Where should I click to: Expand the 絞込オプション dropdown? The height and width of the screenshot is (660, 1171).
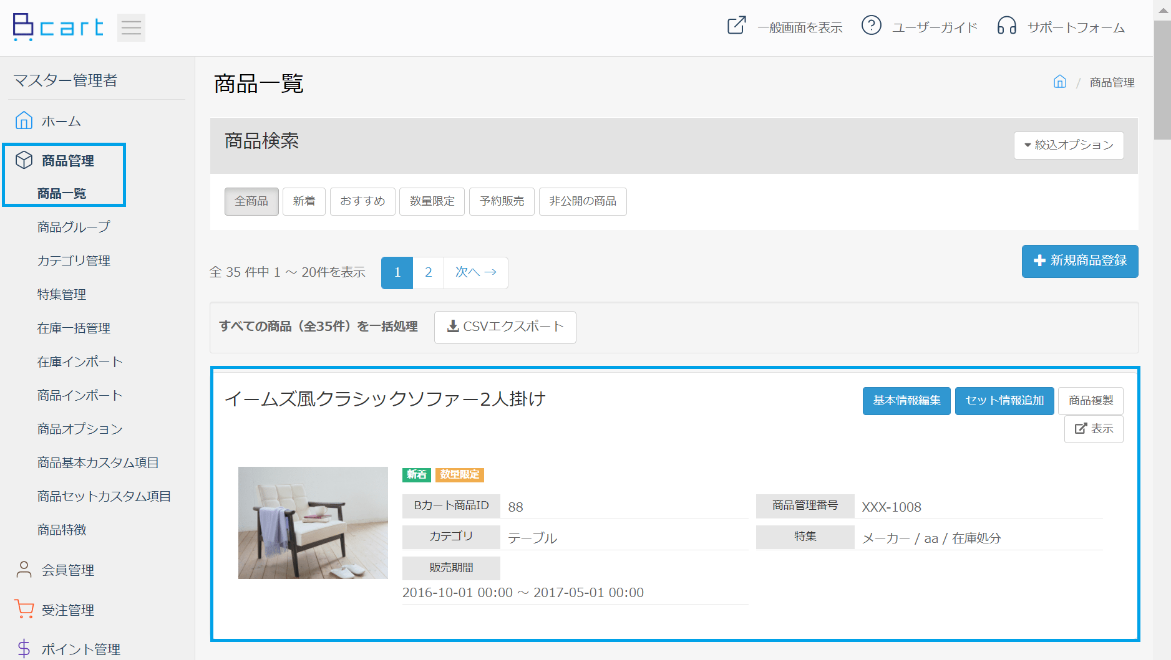(x=1069, y=145)
